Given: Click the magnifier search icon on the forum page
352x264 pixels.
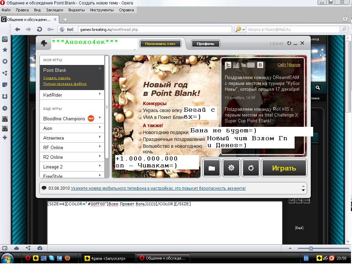Looking at the screenshot, I should [318, 88].
